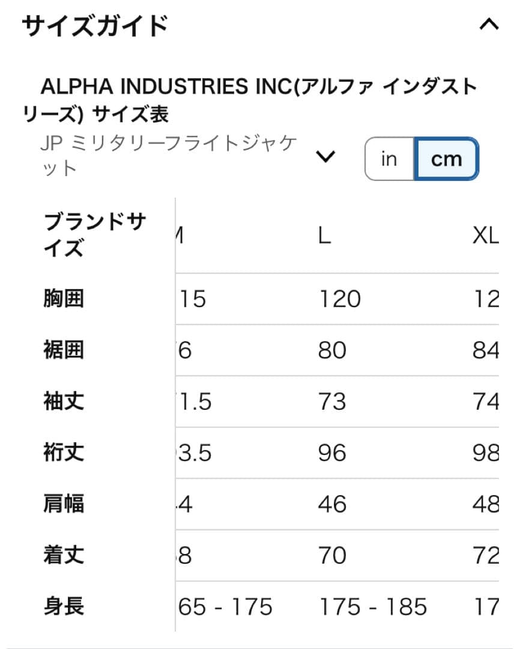520x649 pixels.
Task: Click the value 120 in the L column
Action: [x=341, y=298]
